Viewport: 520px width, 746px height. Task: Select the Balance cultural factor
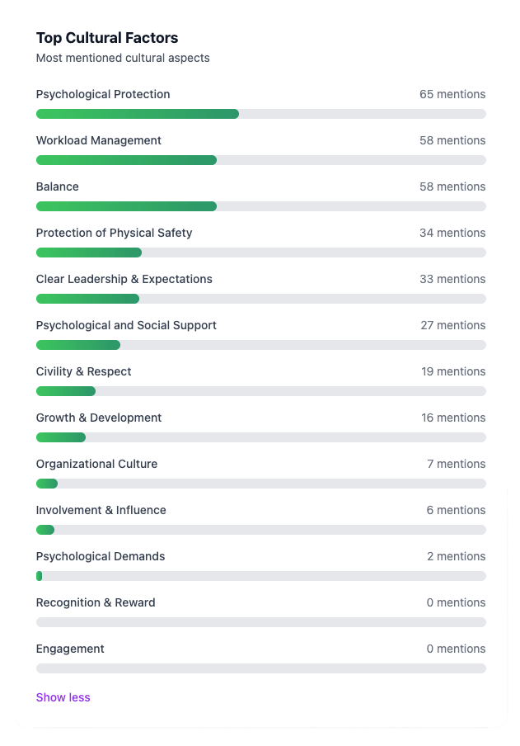(x=57, y=186)
